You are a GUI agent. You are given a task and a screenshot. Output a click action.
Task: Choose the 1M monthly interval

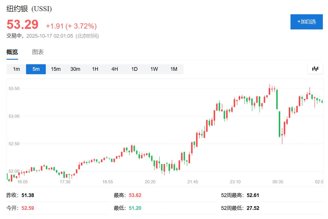point(174,69)
